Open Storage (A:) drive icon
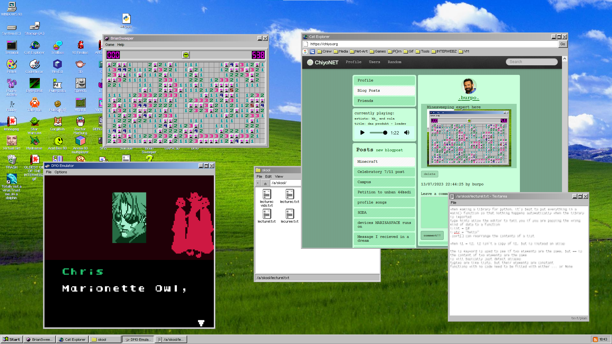The image size is (612, 344). 34,29
